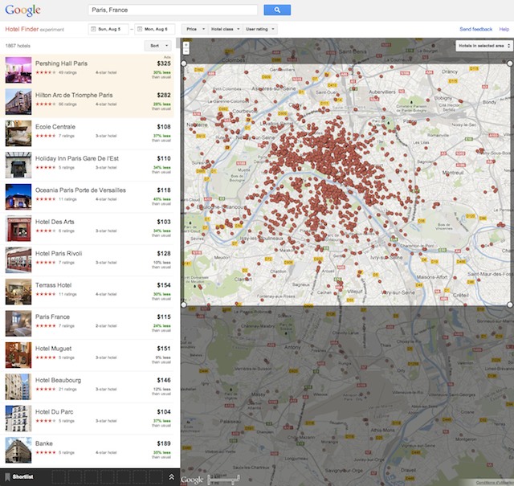Click into the Paris, France search field
This screenshot has width=514, height=486.
pyautogui.click(x=173, y=10)
